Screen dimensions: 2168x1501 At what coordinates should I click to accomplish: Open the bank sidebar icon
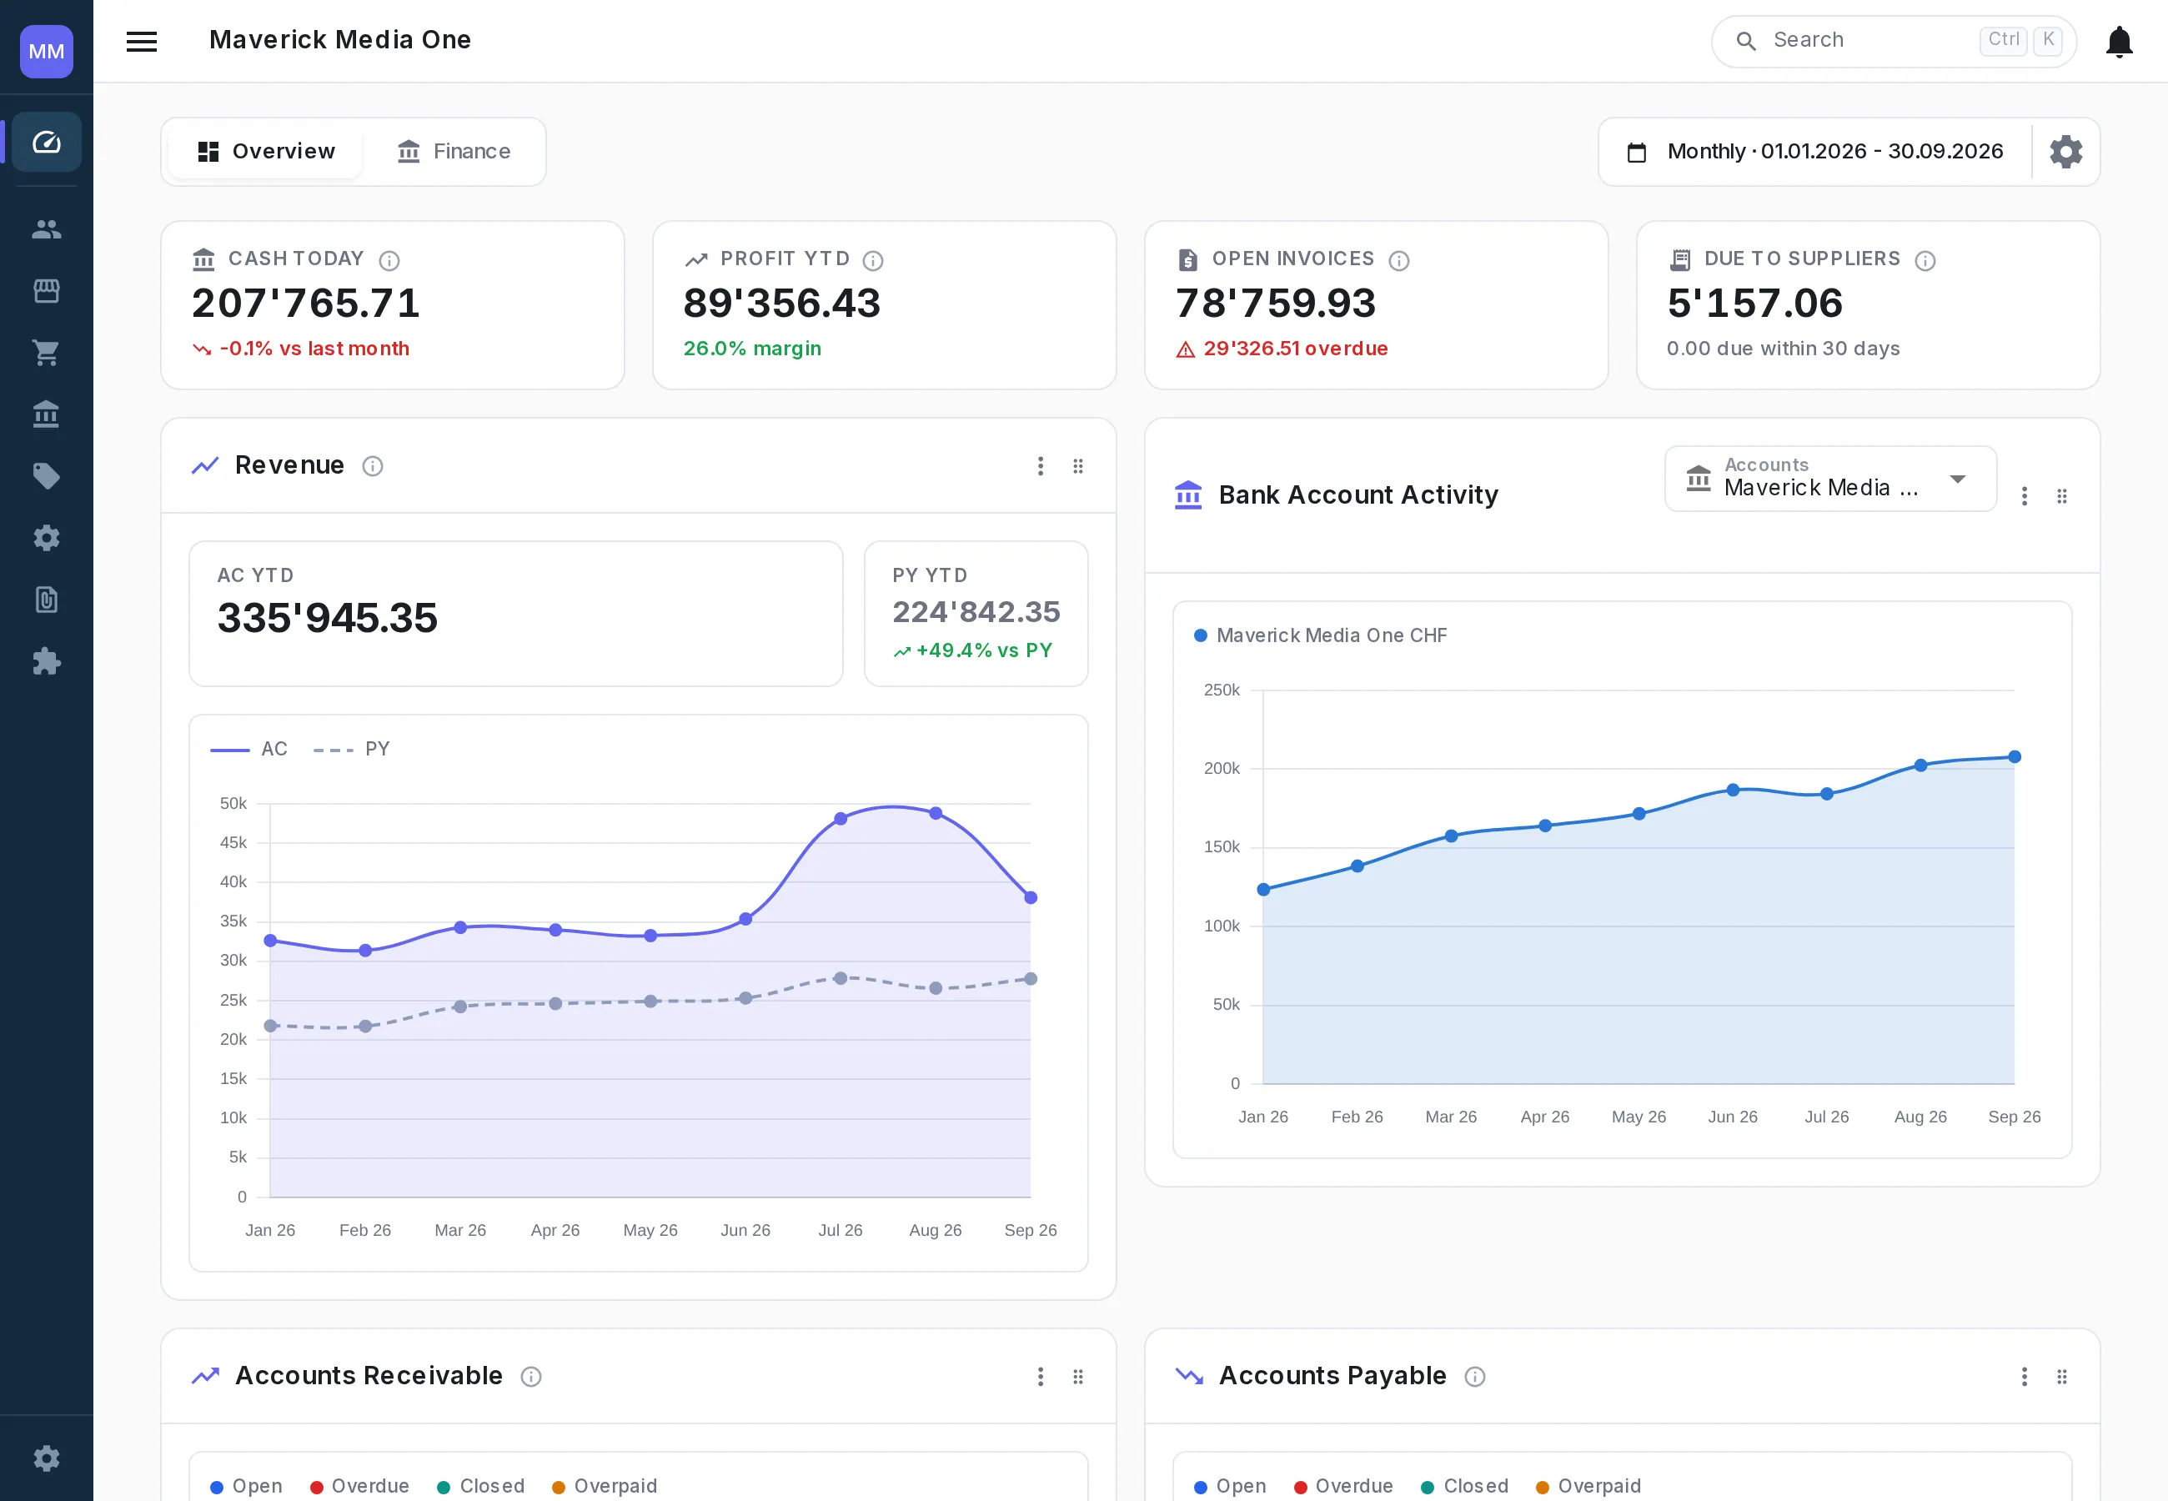(x=46, y=414)
